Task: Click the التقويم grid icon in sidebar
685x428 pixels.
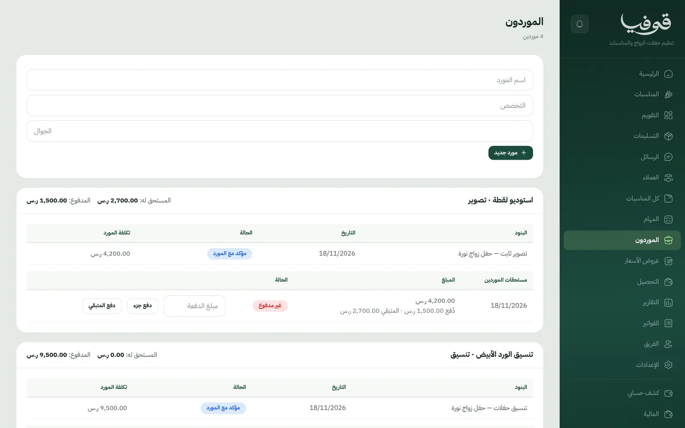Action: click(x=668, y=116)
